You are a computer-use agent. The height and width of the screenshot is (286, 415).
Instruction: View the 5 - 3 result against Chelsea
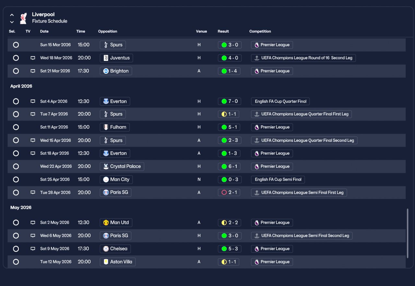(x=230, y=249)
